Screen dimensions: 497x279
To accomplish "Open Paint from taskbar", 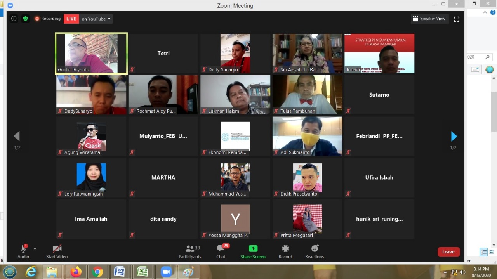I will tap(189, 272).
